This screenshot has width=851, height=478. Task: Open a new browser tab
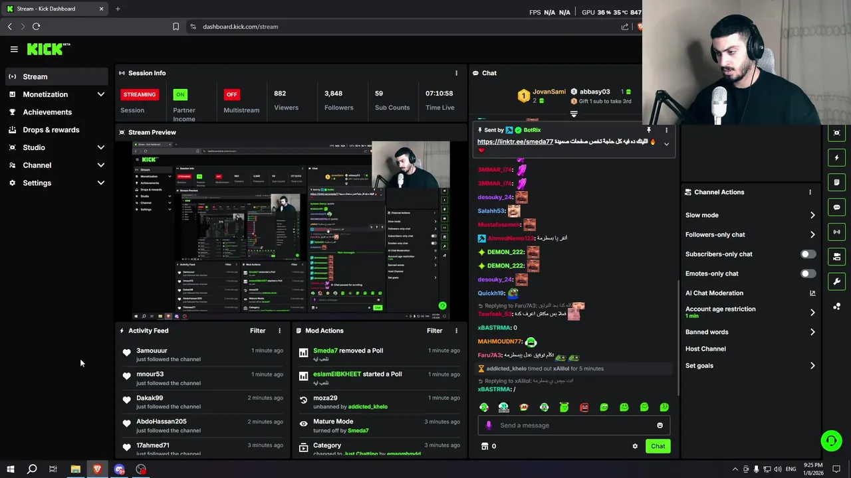[x=118, y=9]
